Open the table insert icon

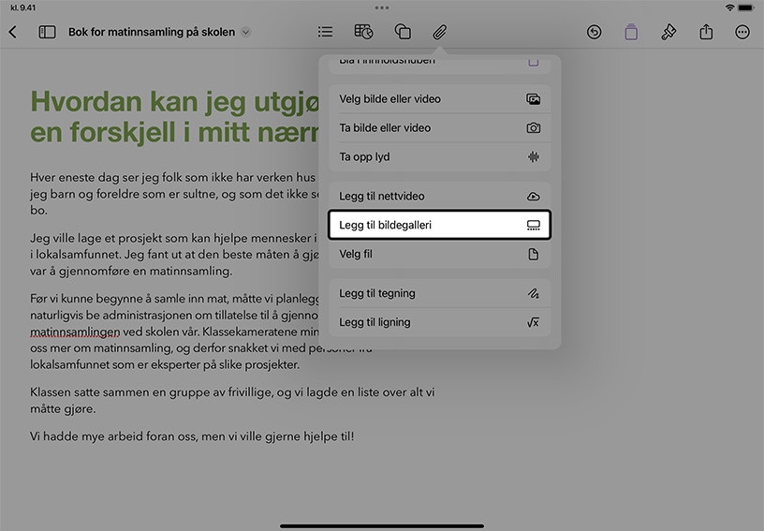[x=363, y=32]
